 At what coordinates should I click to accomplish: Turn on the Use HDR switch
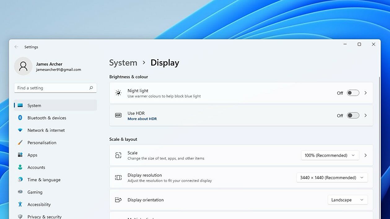[353, 115]
